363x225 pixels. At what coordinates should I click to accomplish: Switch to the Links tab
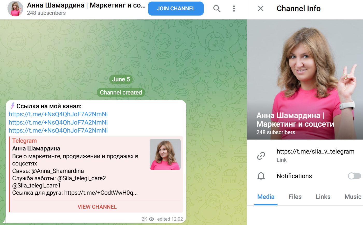(x=323, y=197)
